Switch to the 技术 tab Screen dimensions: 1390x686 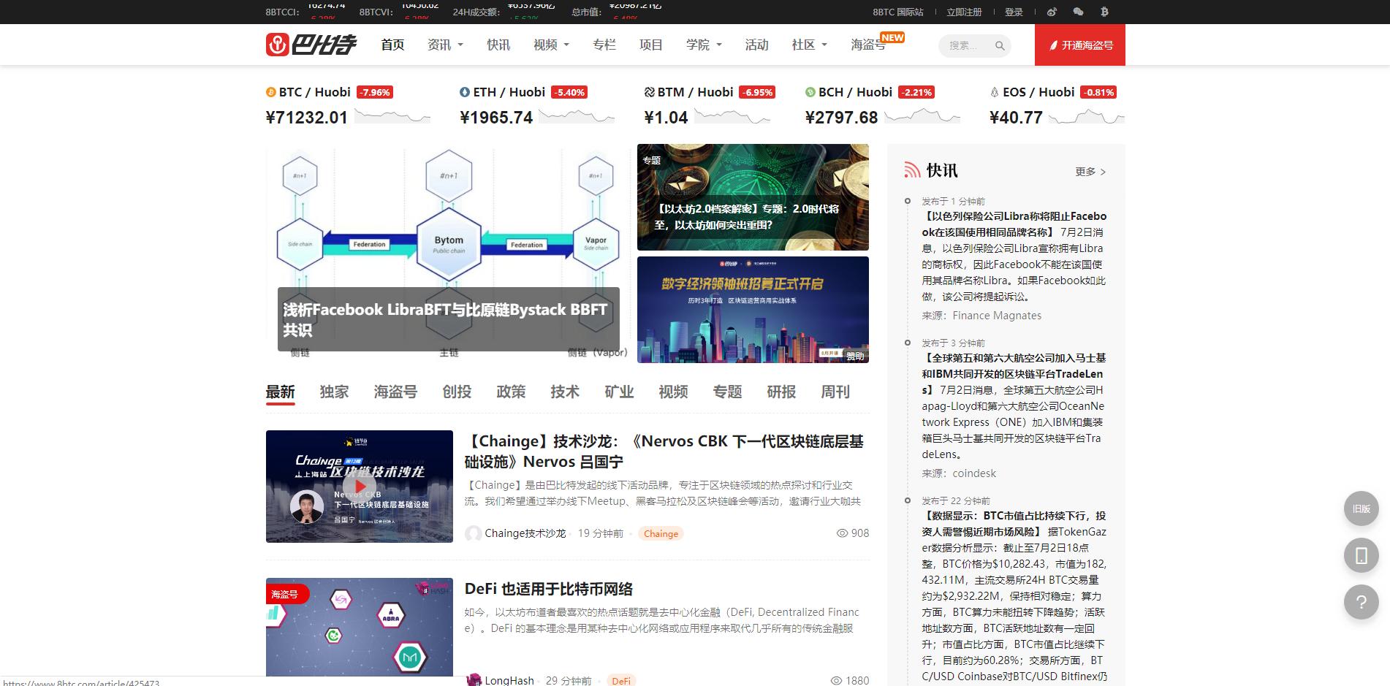(564, 392)
